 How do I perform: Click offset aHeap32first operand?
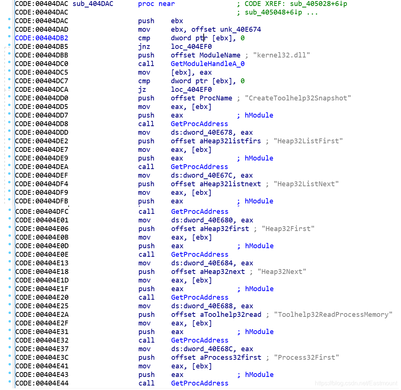[x=210, y=229]
